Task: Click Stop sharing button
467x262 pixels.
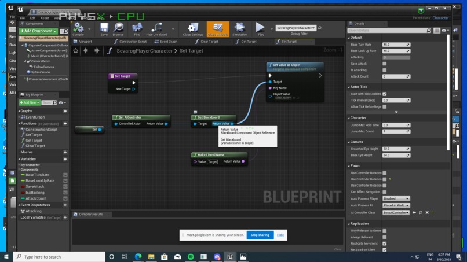Action: 260,235
